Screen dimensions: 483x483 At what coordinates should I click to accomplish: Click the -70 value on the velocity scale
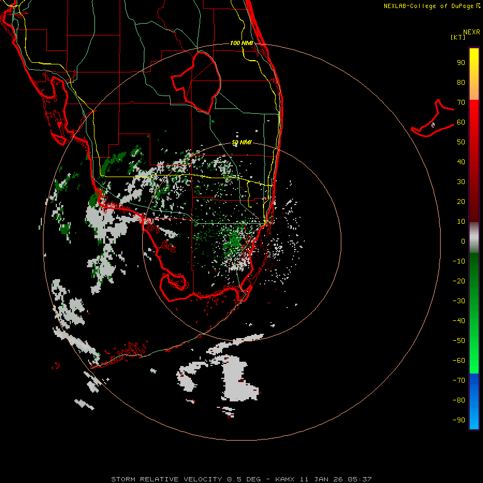tap(459, 380)
